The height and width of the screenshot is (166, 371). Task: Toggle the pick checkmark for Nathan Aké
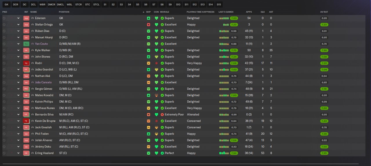pos(4,76)
